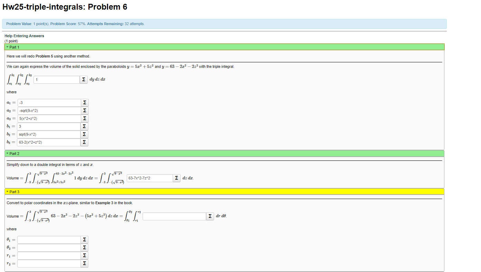
Task: Click the Σ icon beside the r₂ field
Action: tap(84, 263)
